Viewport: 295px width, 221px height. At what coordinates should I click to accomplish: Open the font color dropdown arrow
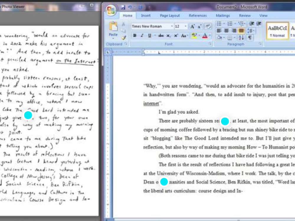coord(210,35)
